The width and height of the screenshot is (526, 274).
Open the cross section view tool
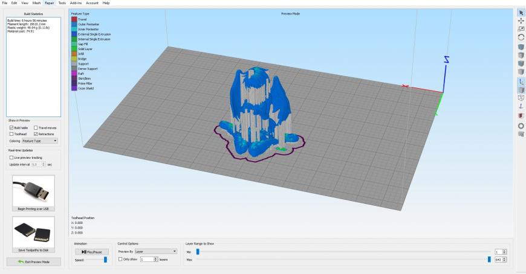click(521, 116)
